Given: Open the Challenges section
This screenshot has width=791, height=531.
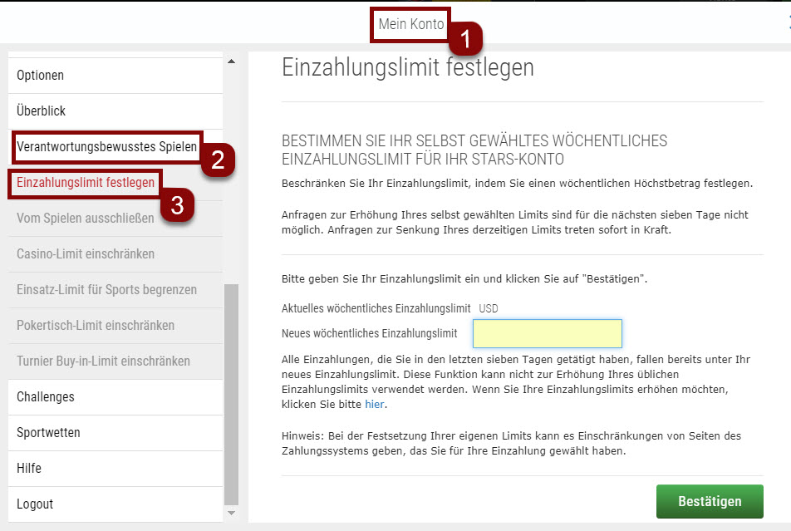Looking at the screenshot, I should pyautogui.click(x=45, y=396).
